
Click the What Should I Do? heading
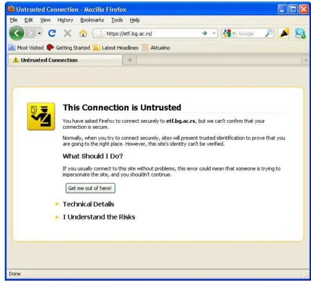(93, 156)
